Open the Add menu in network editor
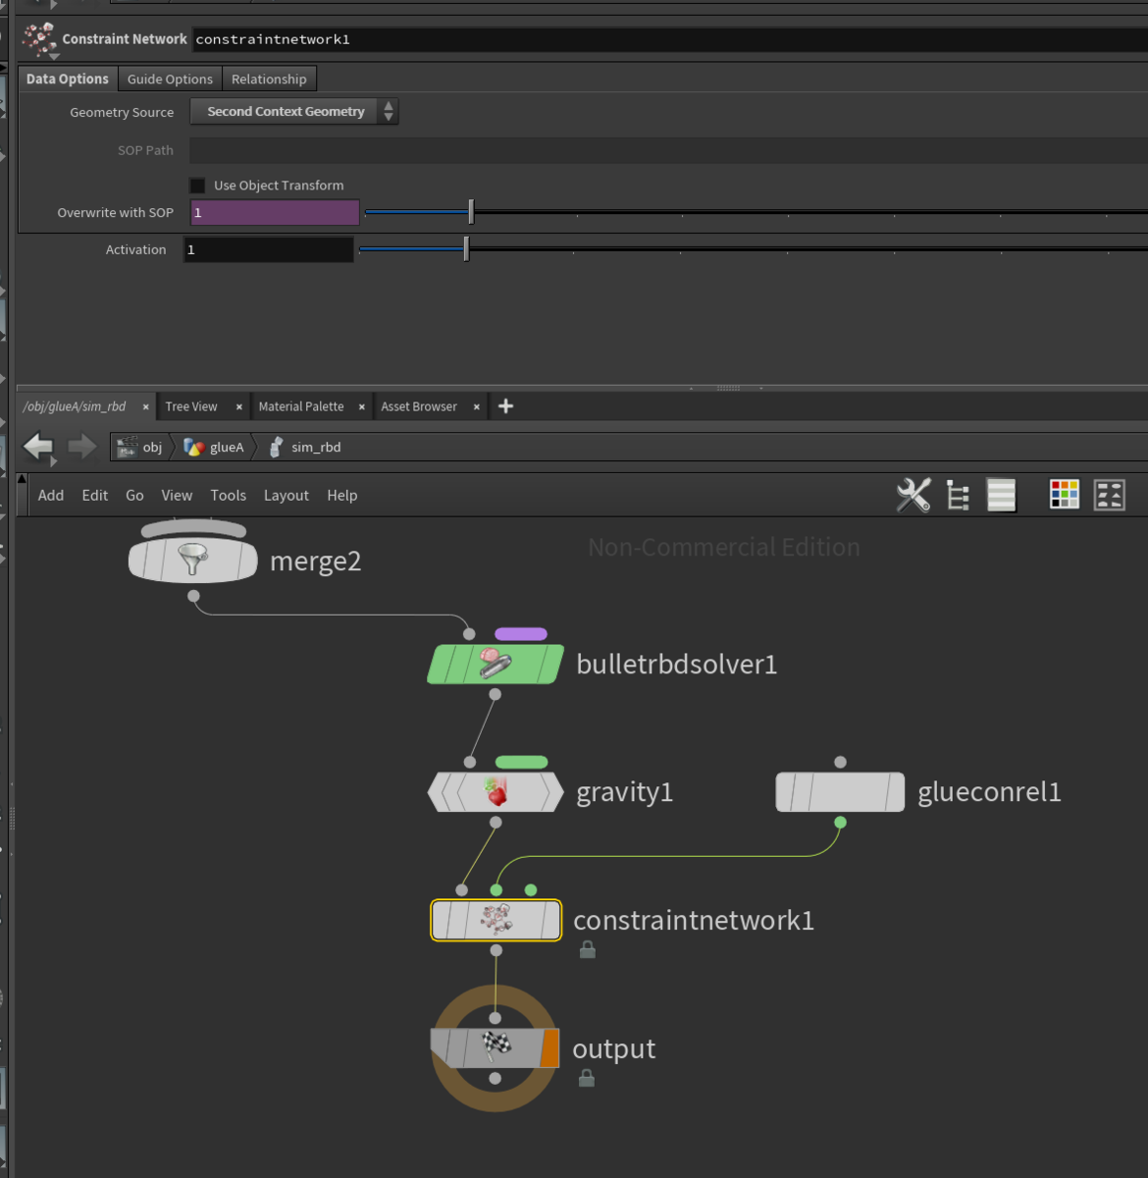 51,496
